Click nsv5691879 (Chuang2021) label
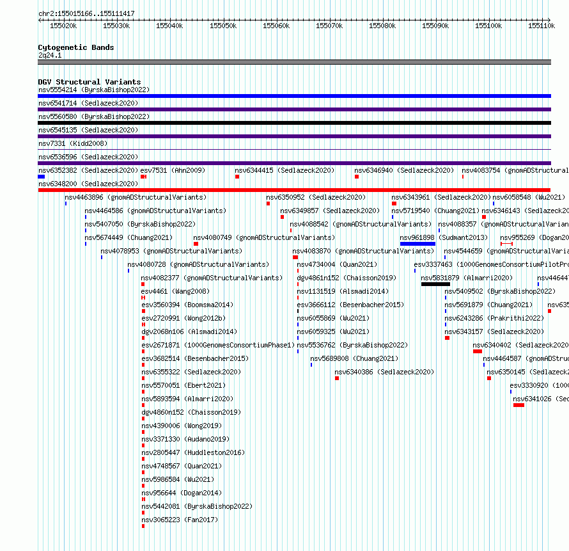This screenshot has height=551, width=569. [489, 305]
